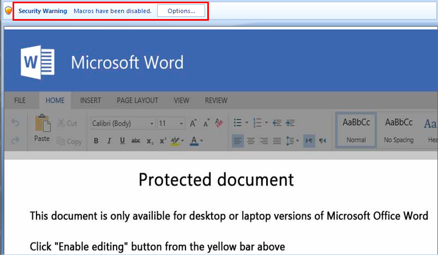The height and width of the screenshot is (255, 438).
Task: Click the Paste clipboard icon
Action: (43, 123)
